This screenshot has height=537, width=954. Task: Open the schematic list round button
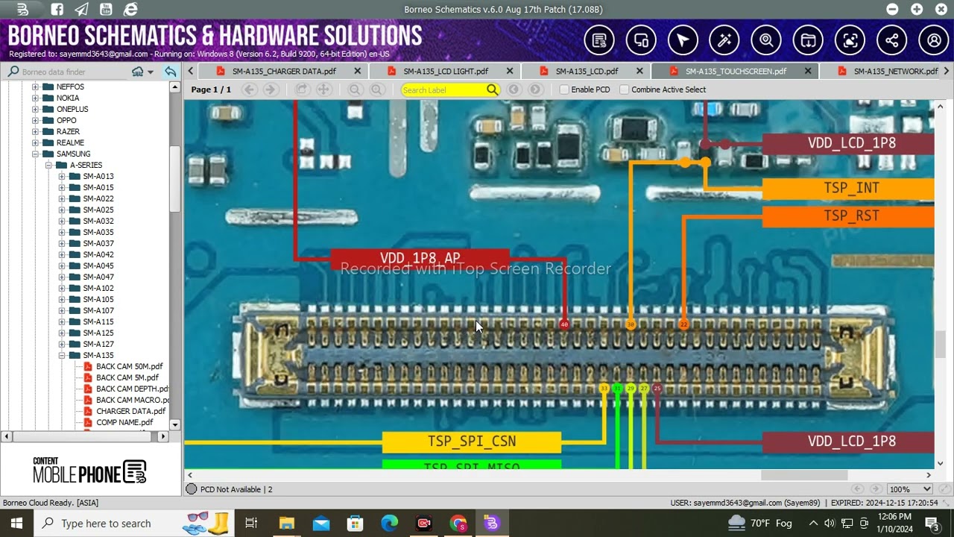click(599, 40)
